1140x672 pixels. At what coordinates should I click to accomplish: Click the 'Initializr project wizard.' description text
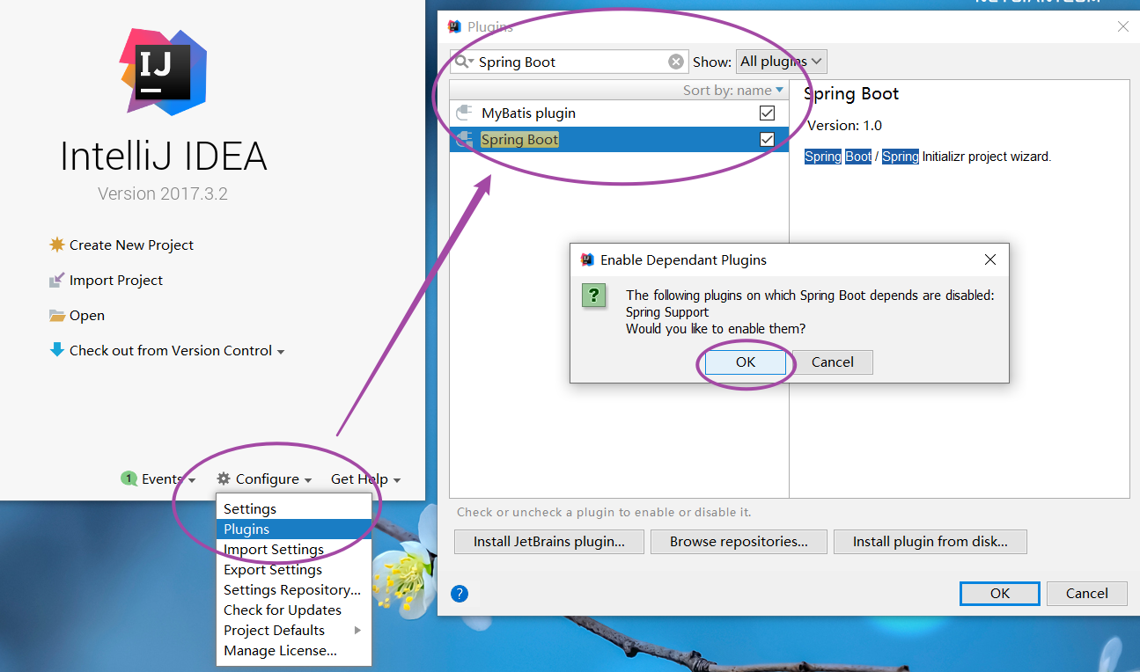pyautogui.click(x=987, y=157)
